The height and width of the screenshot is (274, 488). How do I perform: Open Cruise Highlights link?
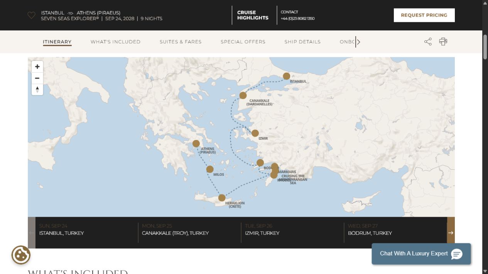pos(253,15)
